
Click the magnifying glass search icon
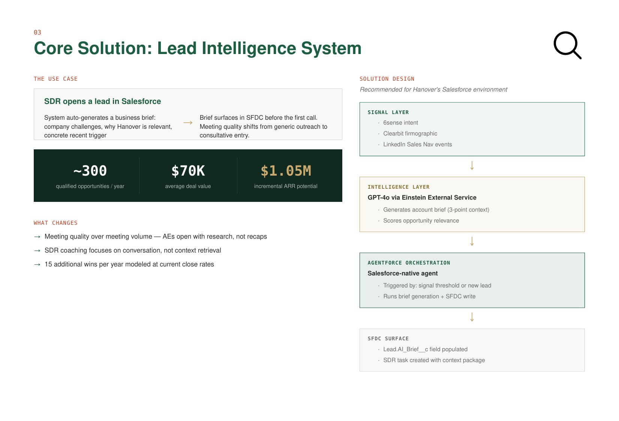click(x=567, y=45)
